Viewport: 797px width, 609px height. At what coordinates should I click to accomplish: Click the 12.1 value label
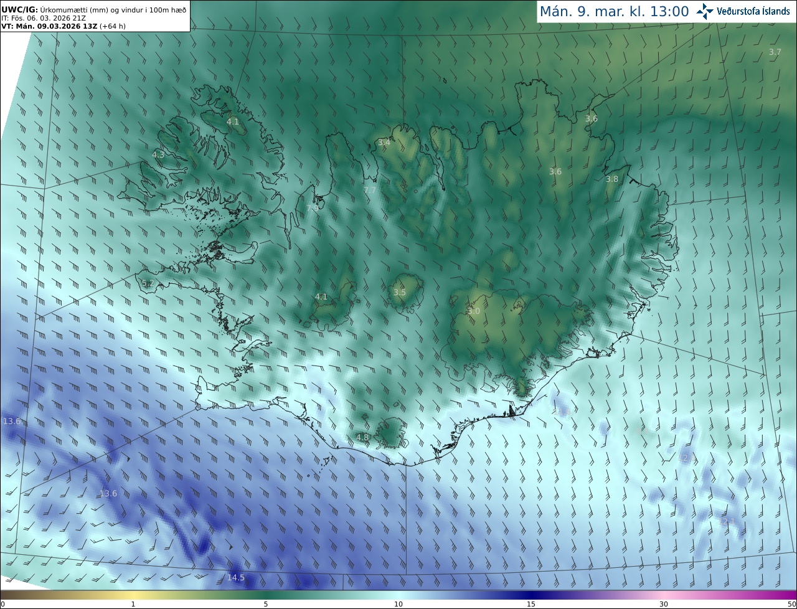727,521
